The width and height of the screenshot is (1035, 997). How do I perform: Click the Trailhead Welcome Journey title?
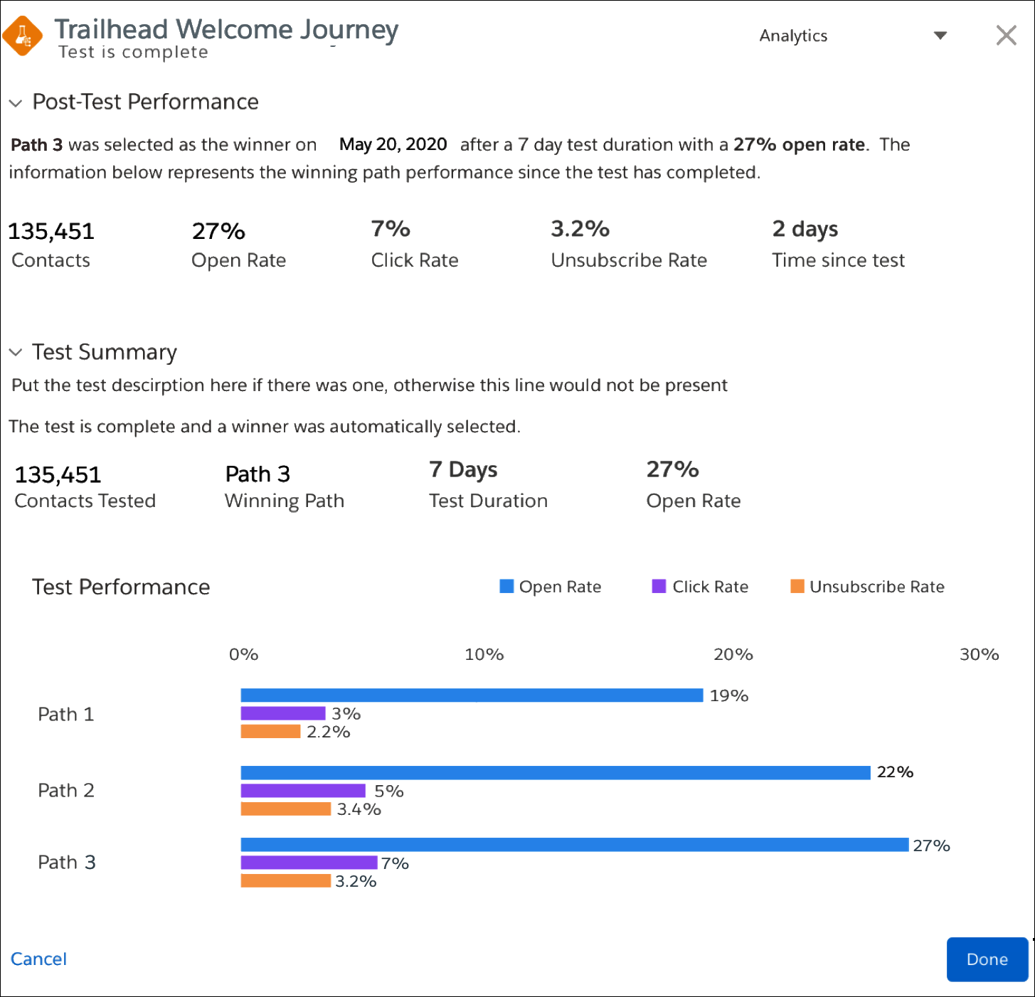226,29
